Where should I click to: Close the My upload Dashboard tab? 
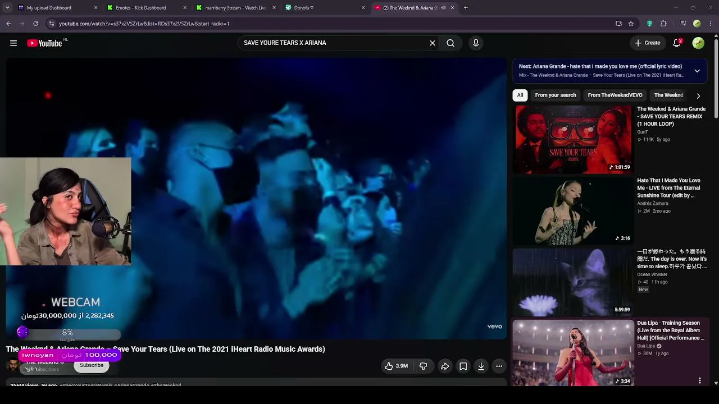point(95,8)
